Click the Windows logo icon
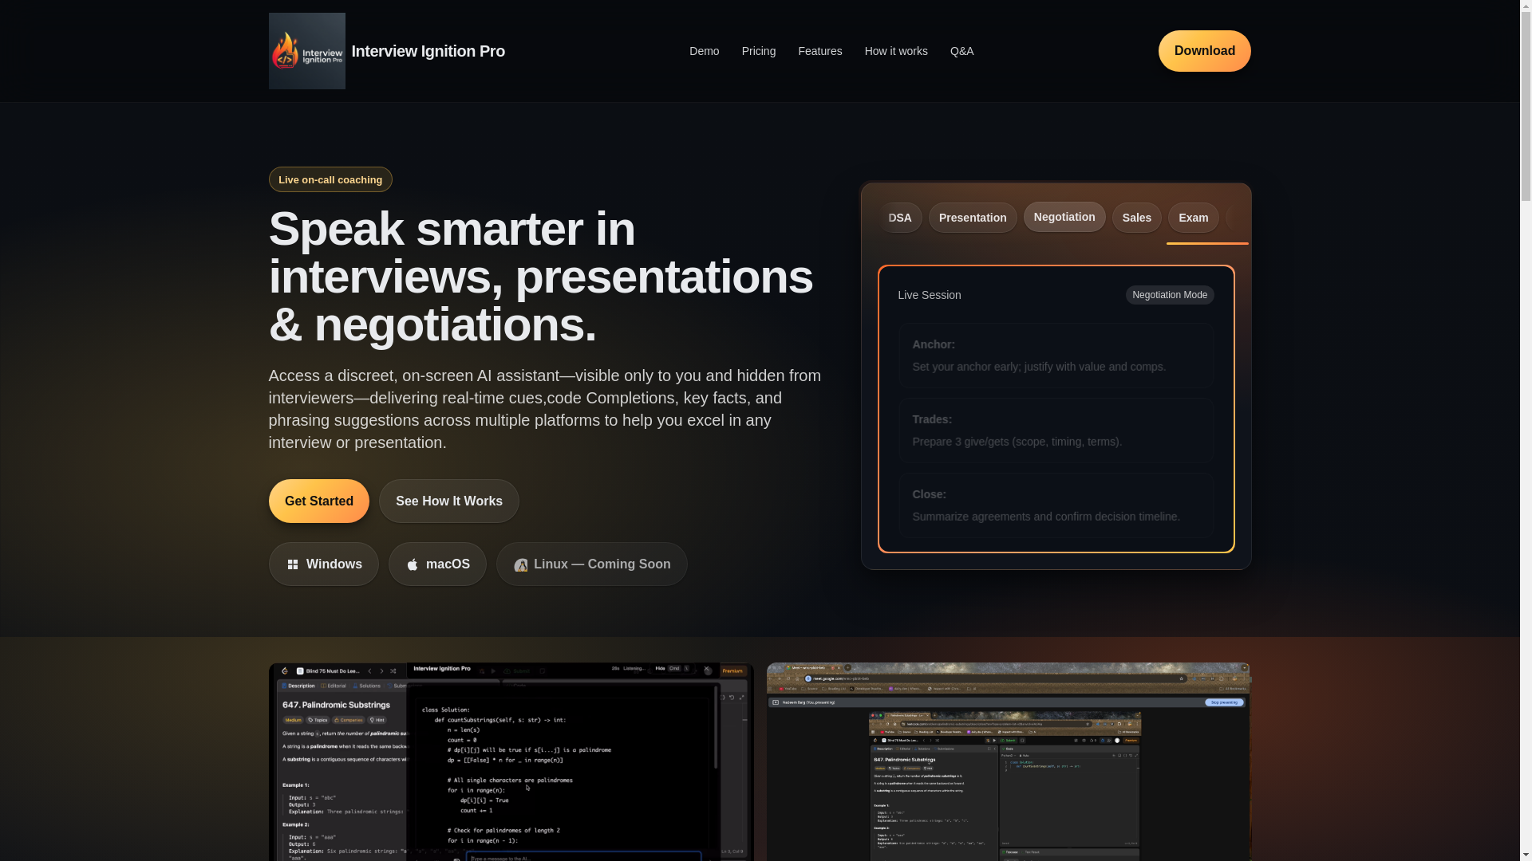This screenshot has width=1532, height=861. [x=293, y=564]
